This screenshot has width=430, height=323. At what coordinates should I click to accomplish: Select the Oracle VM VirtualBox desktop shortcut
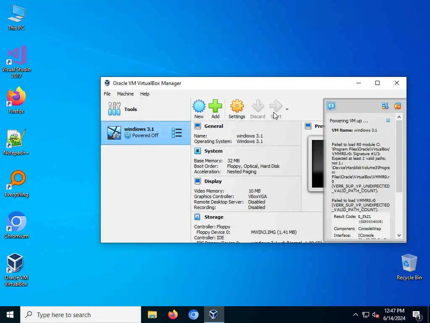(16, 270)
